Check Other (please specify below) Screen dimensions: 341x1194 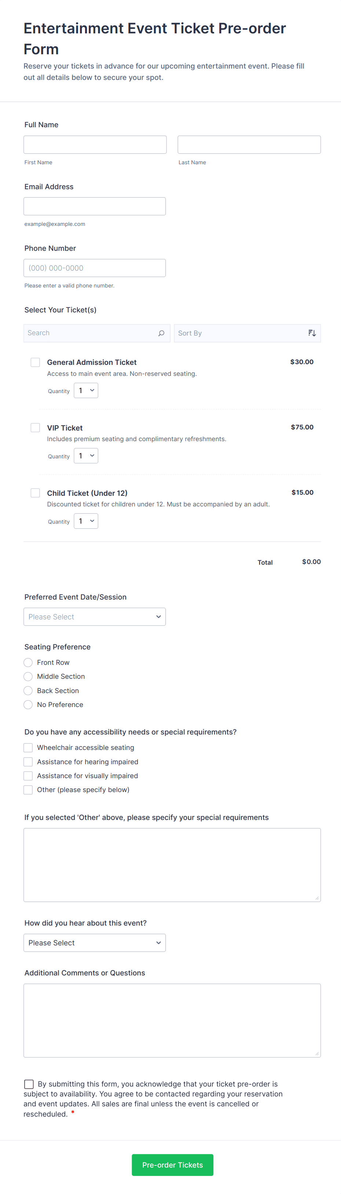click(28, 790)
